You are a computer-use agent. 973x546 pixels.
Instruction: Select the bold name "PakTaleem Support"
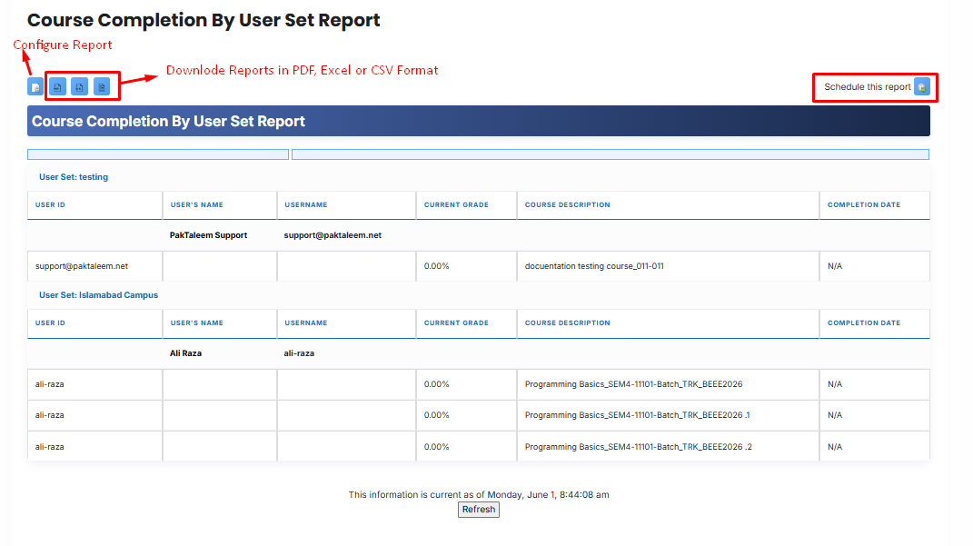[209, 235]
